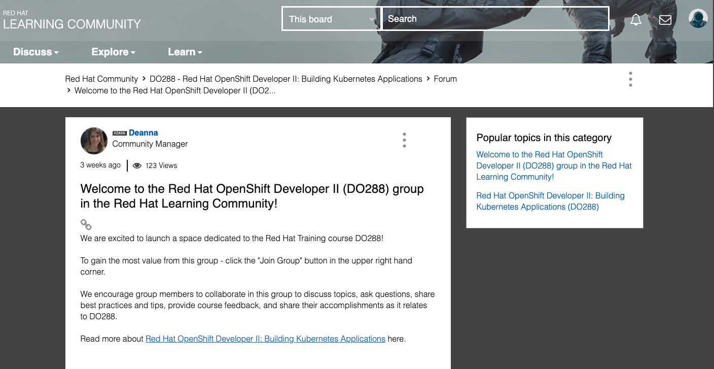The height and width of the screenshot is (369, 714).
Task: Click the Forum breadcrumb item
Action: (445, 79)
